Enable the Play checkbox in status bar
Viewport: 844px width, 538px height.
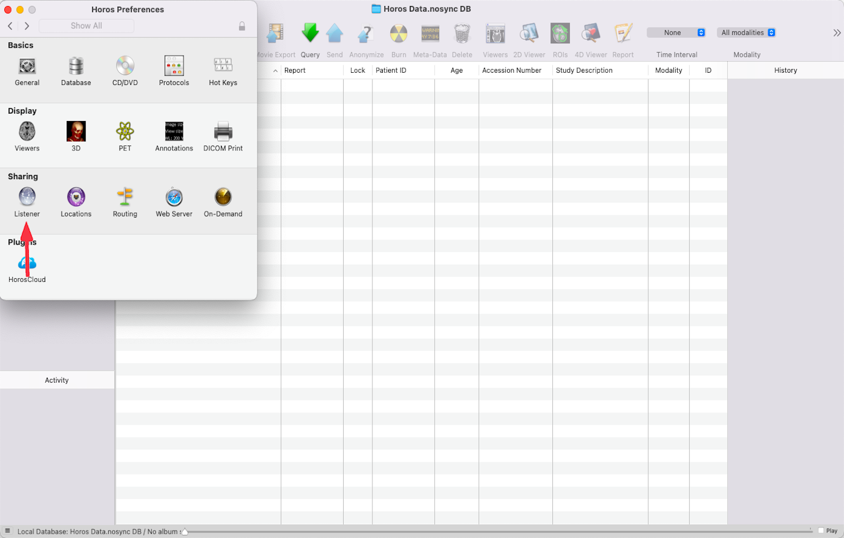[820, 531]
